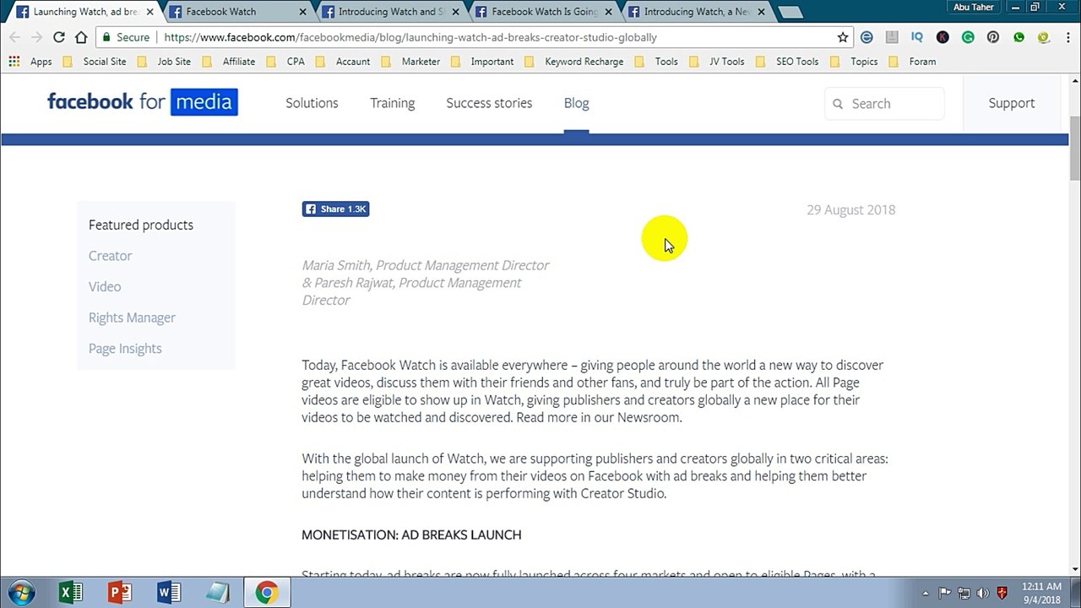Image resolution: width=1081 pixels, height=608 pixels.
Task: Open the Pinterest save extension
Action: click(993, 37)
